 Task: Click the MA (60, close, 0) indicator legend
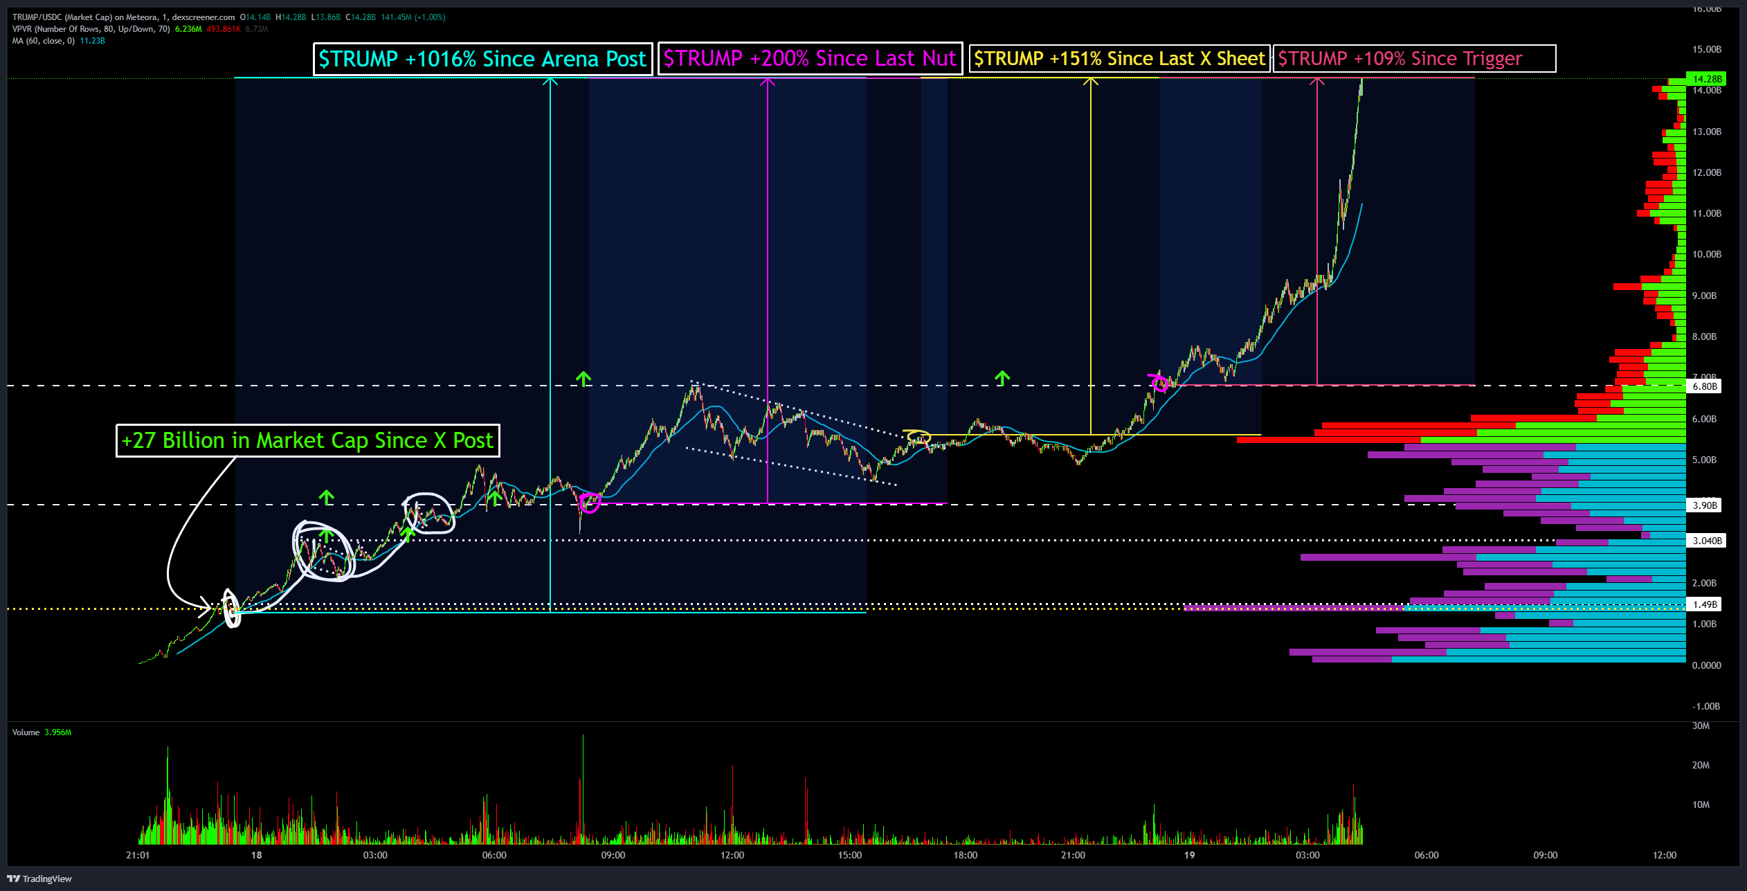point(44,41)
